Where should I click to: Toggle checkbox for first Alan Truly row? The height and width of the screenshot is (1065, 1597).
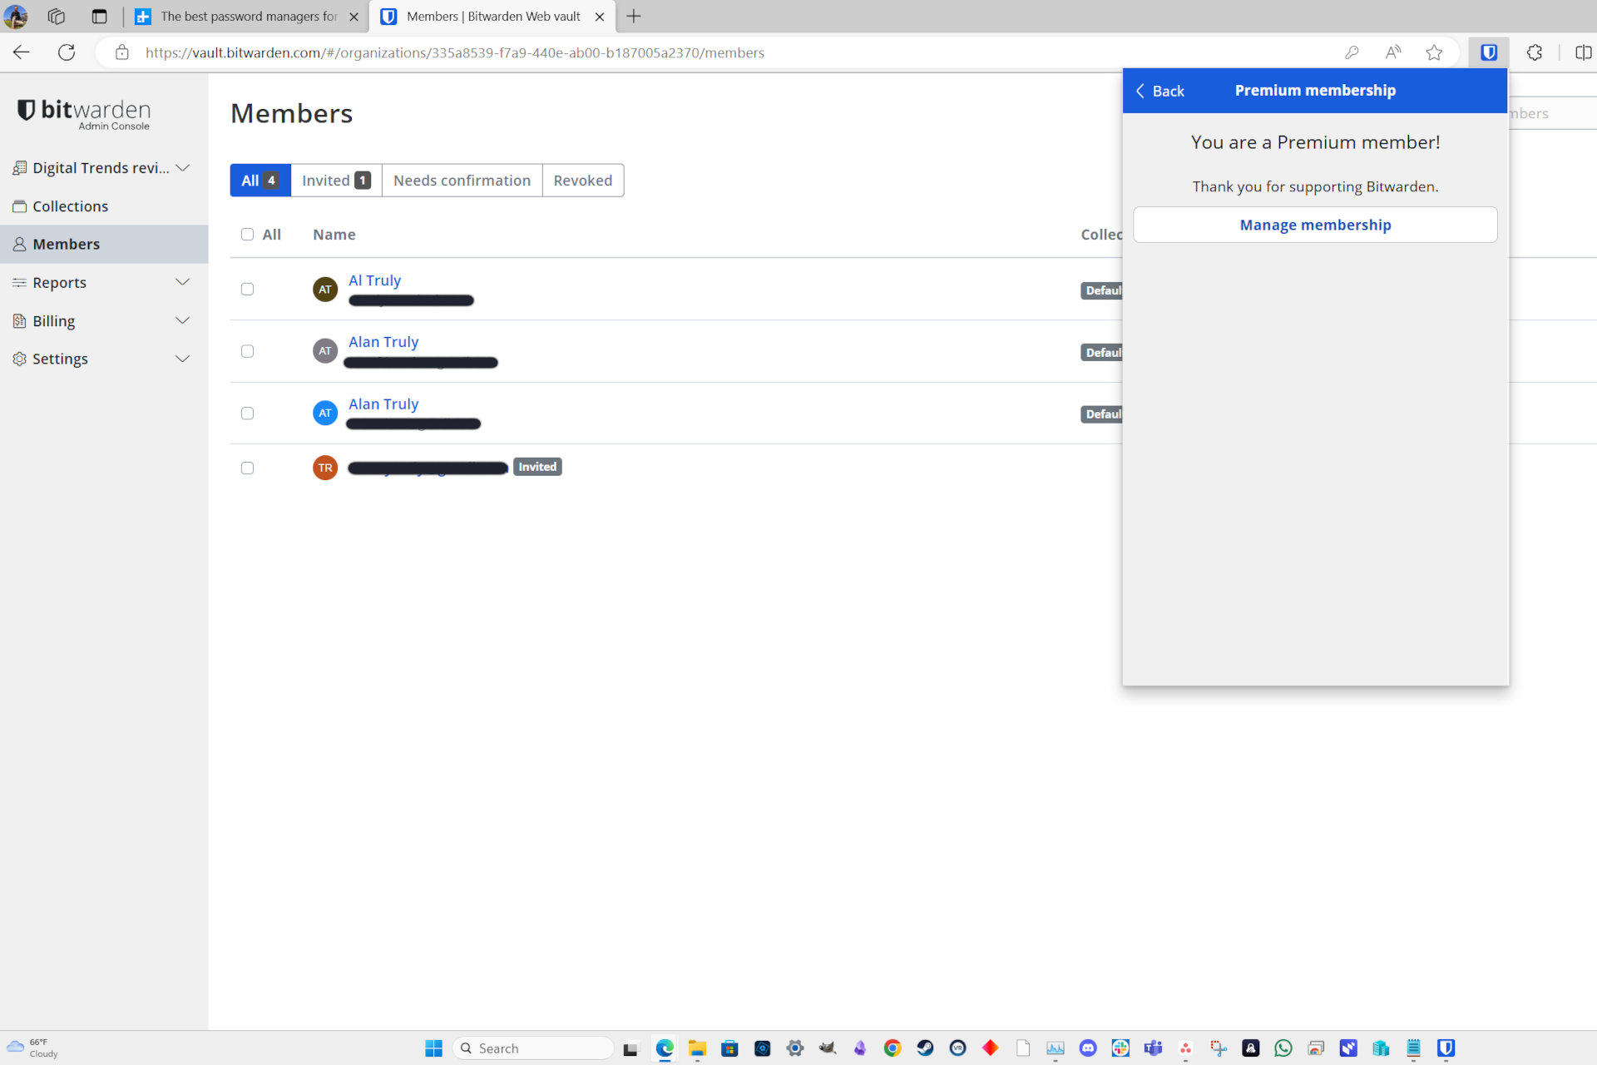point(247,350)
